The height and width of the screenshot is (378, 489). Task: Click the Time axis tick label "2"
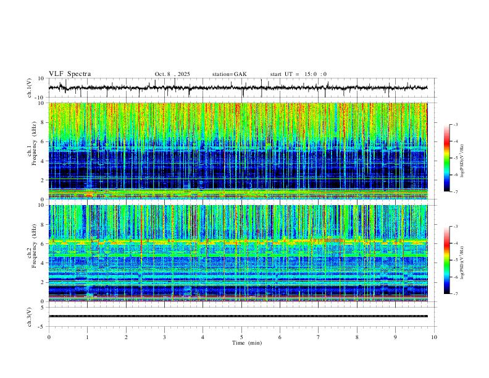tap(126, 337)
